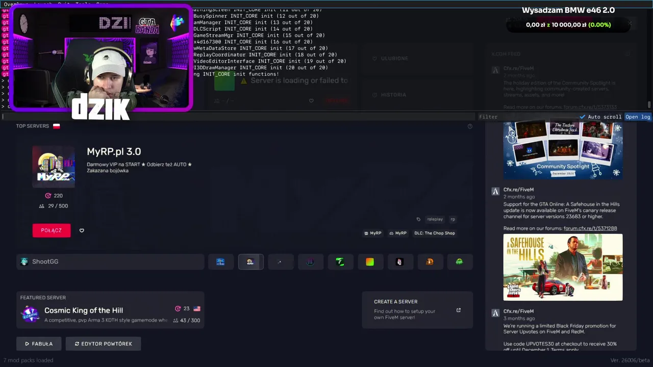Click the upvote icon next to 23
653x367 pixels.
tap(178, 308)
